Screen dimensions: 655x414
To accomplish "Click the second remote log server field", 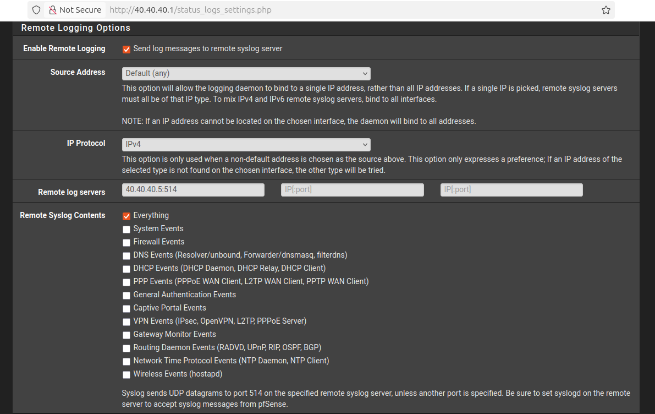I will tap(353, 190).
